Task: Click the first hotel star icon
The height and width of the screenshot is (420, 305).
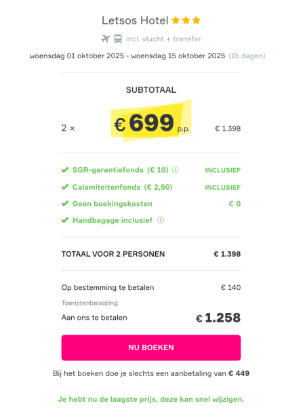Action: (x=176, y=20)
